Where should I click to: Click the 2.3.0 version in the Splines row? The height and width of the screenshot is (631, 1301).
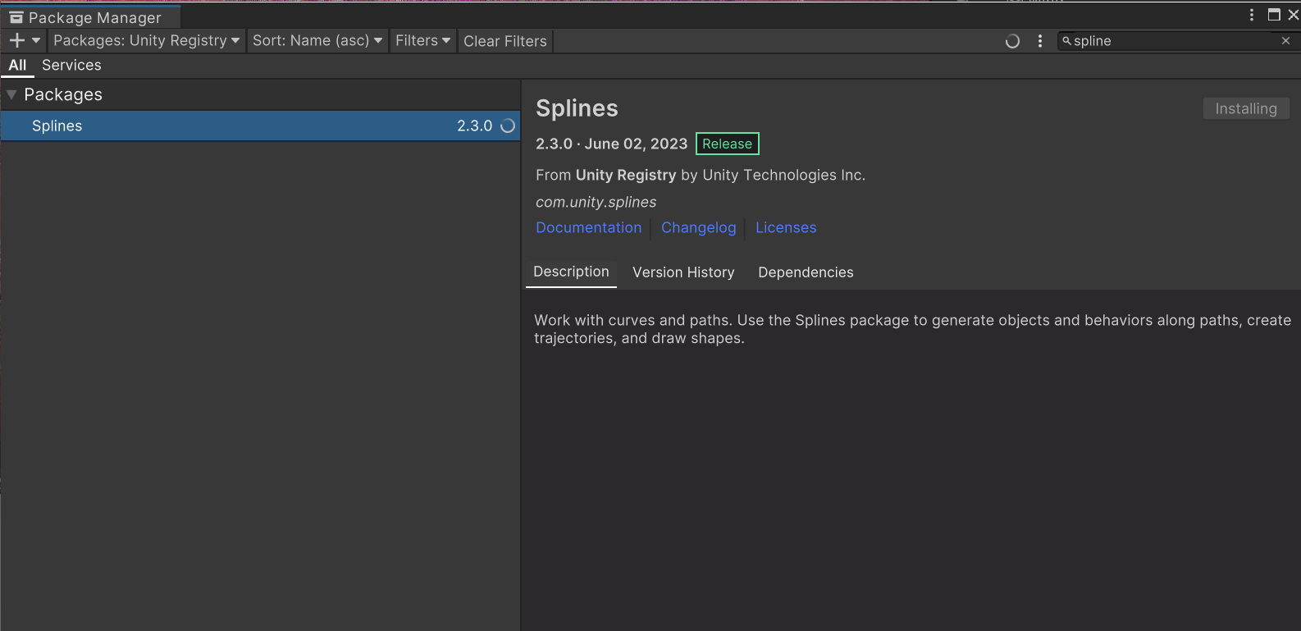coord(474,126)
